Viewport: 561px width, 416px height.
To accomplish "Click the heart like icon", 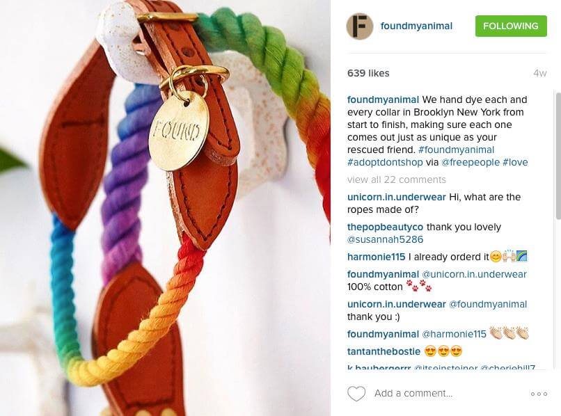I will [x=356, y=394].
